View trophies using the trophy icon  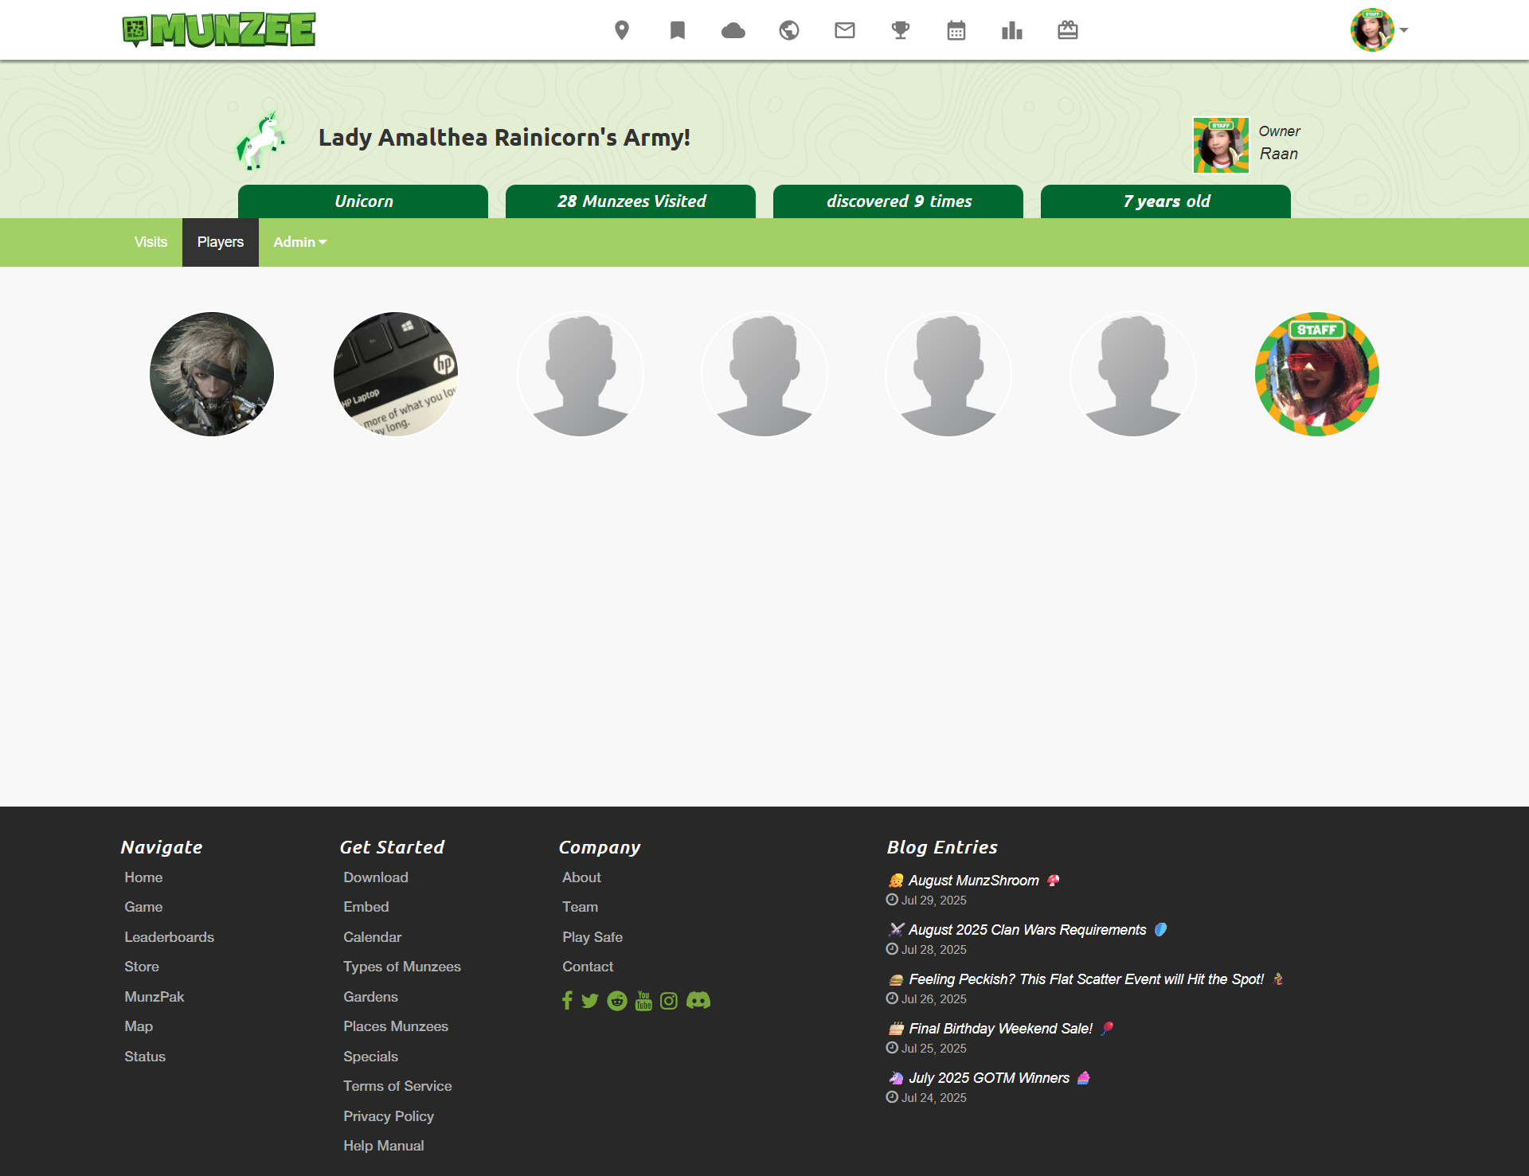901,30
